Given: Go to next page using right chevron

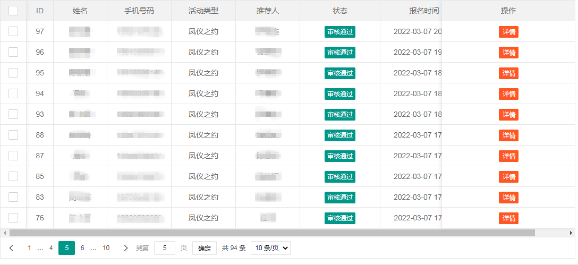Looking at the screenshot, I should coord(125,248).
